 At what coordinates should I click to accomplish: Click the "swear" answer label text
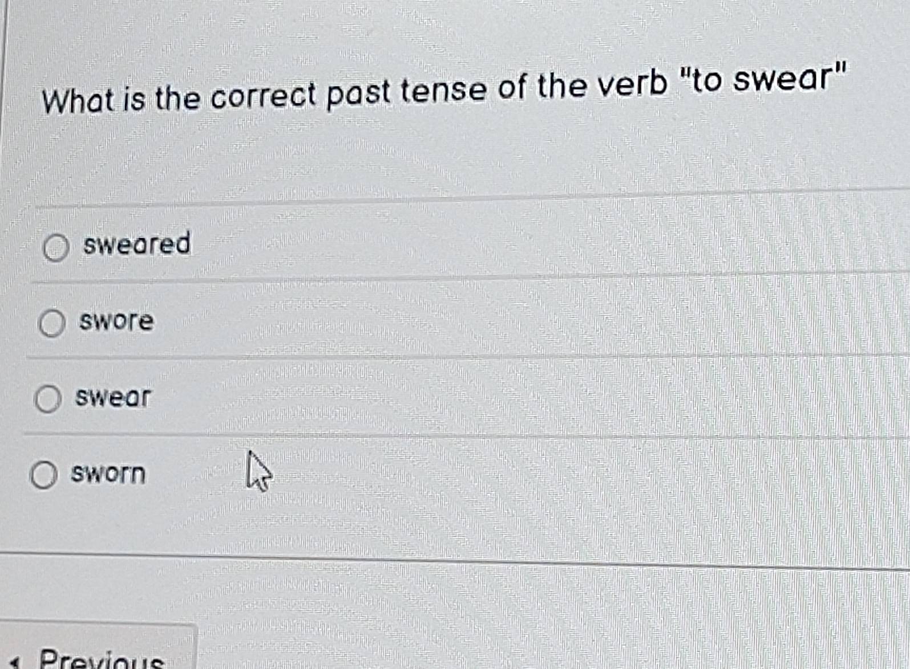click(112, 398)
